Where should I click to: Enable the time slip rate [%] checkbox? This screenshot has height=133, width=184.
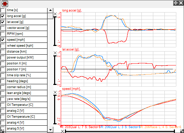click(x=2, y=75)
